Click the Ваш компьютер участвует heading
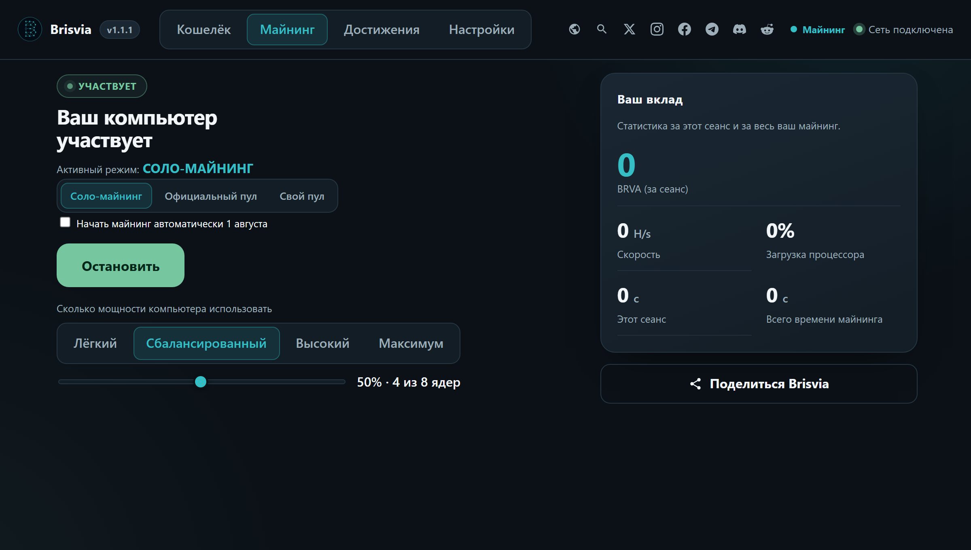The height and width of the screenshot is (550, 971). (137, 129)
